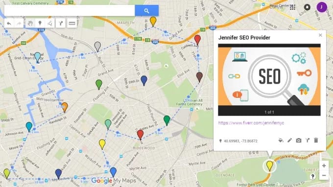Click the dark green marker near Fresh Pond Rd
The width and height of the screenshot is (333, 187).
[166, 120]
